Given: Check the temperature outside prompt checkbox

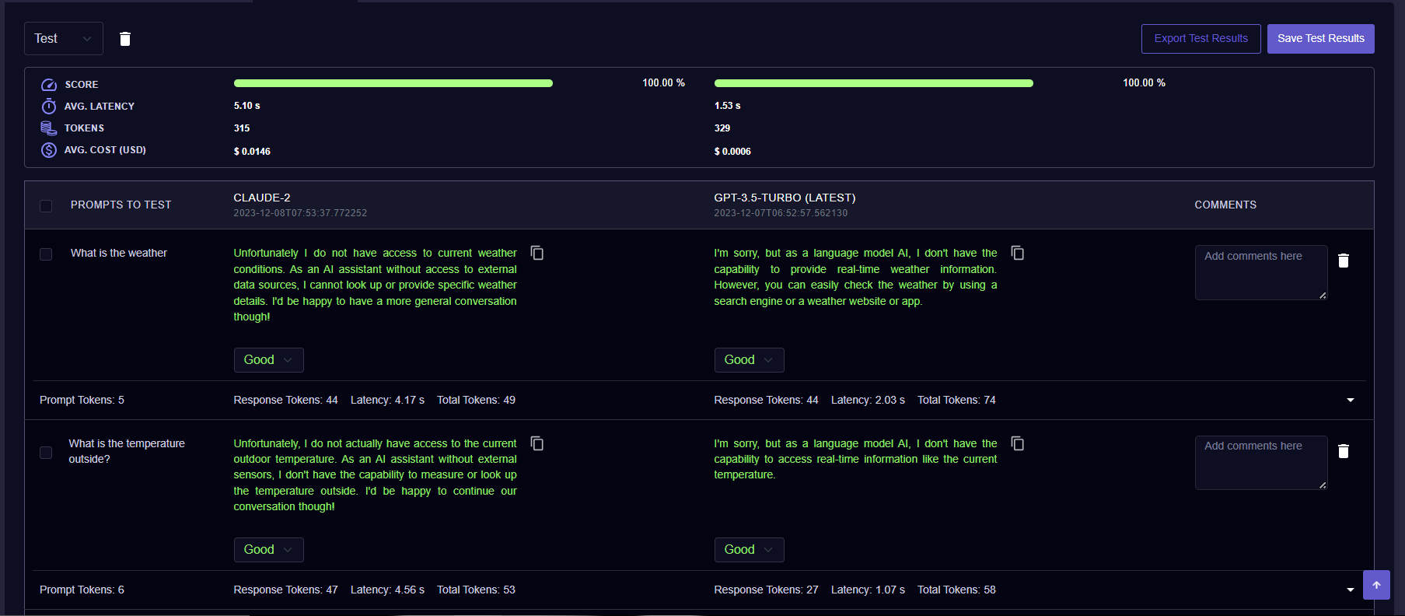Looking at the screenshot, I should click(x=46, y=453).
